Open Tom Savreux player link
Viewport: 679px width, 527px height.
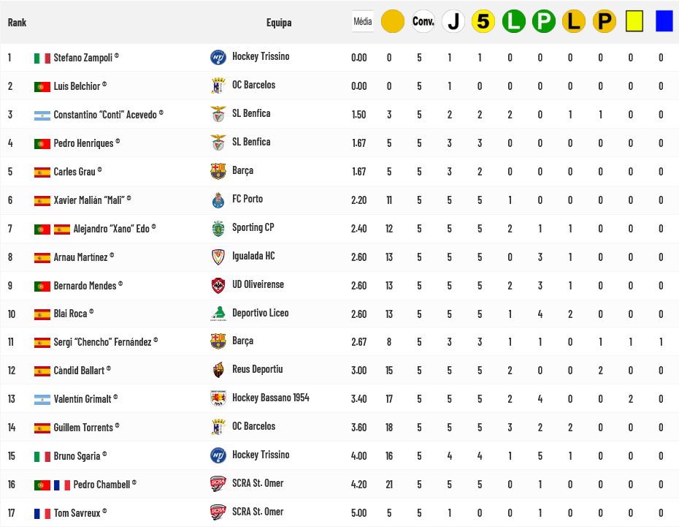(77, 512)
